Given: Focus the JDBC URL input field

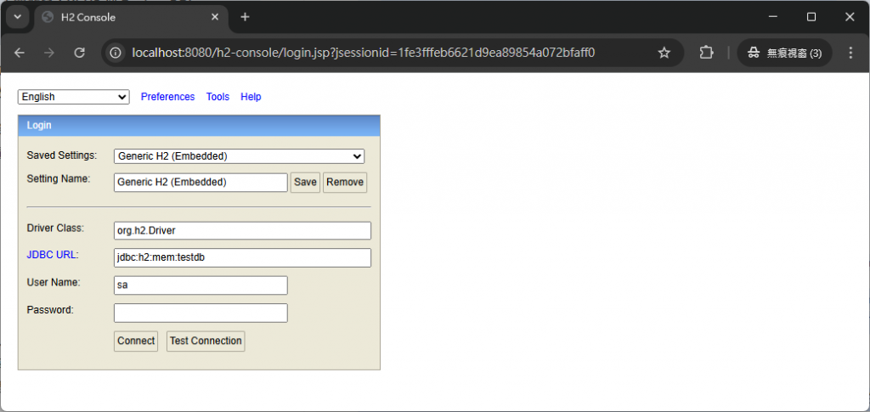Looking at the screenshot, I should click(242, 258).
